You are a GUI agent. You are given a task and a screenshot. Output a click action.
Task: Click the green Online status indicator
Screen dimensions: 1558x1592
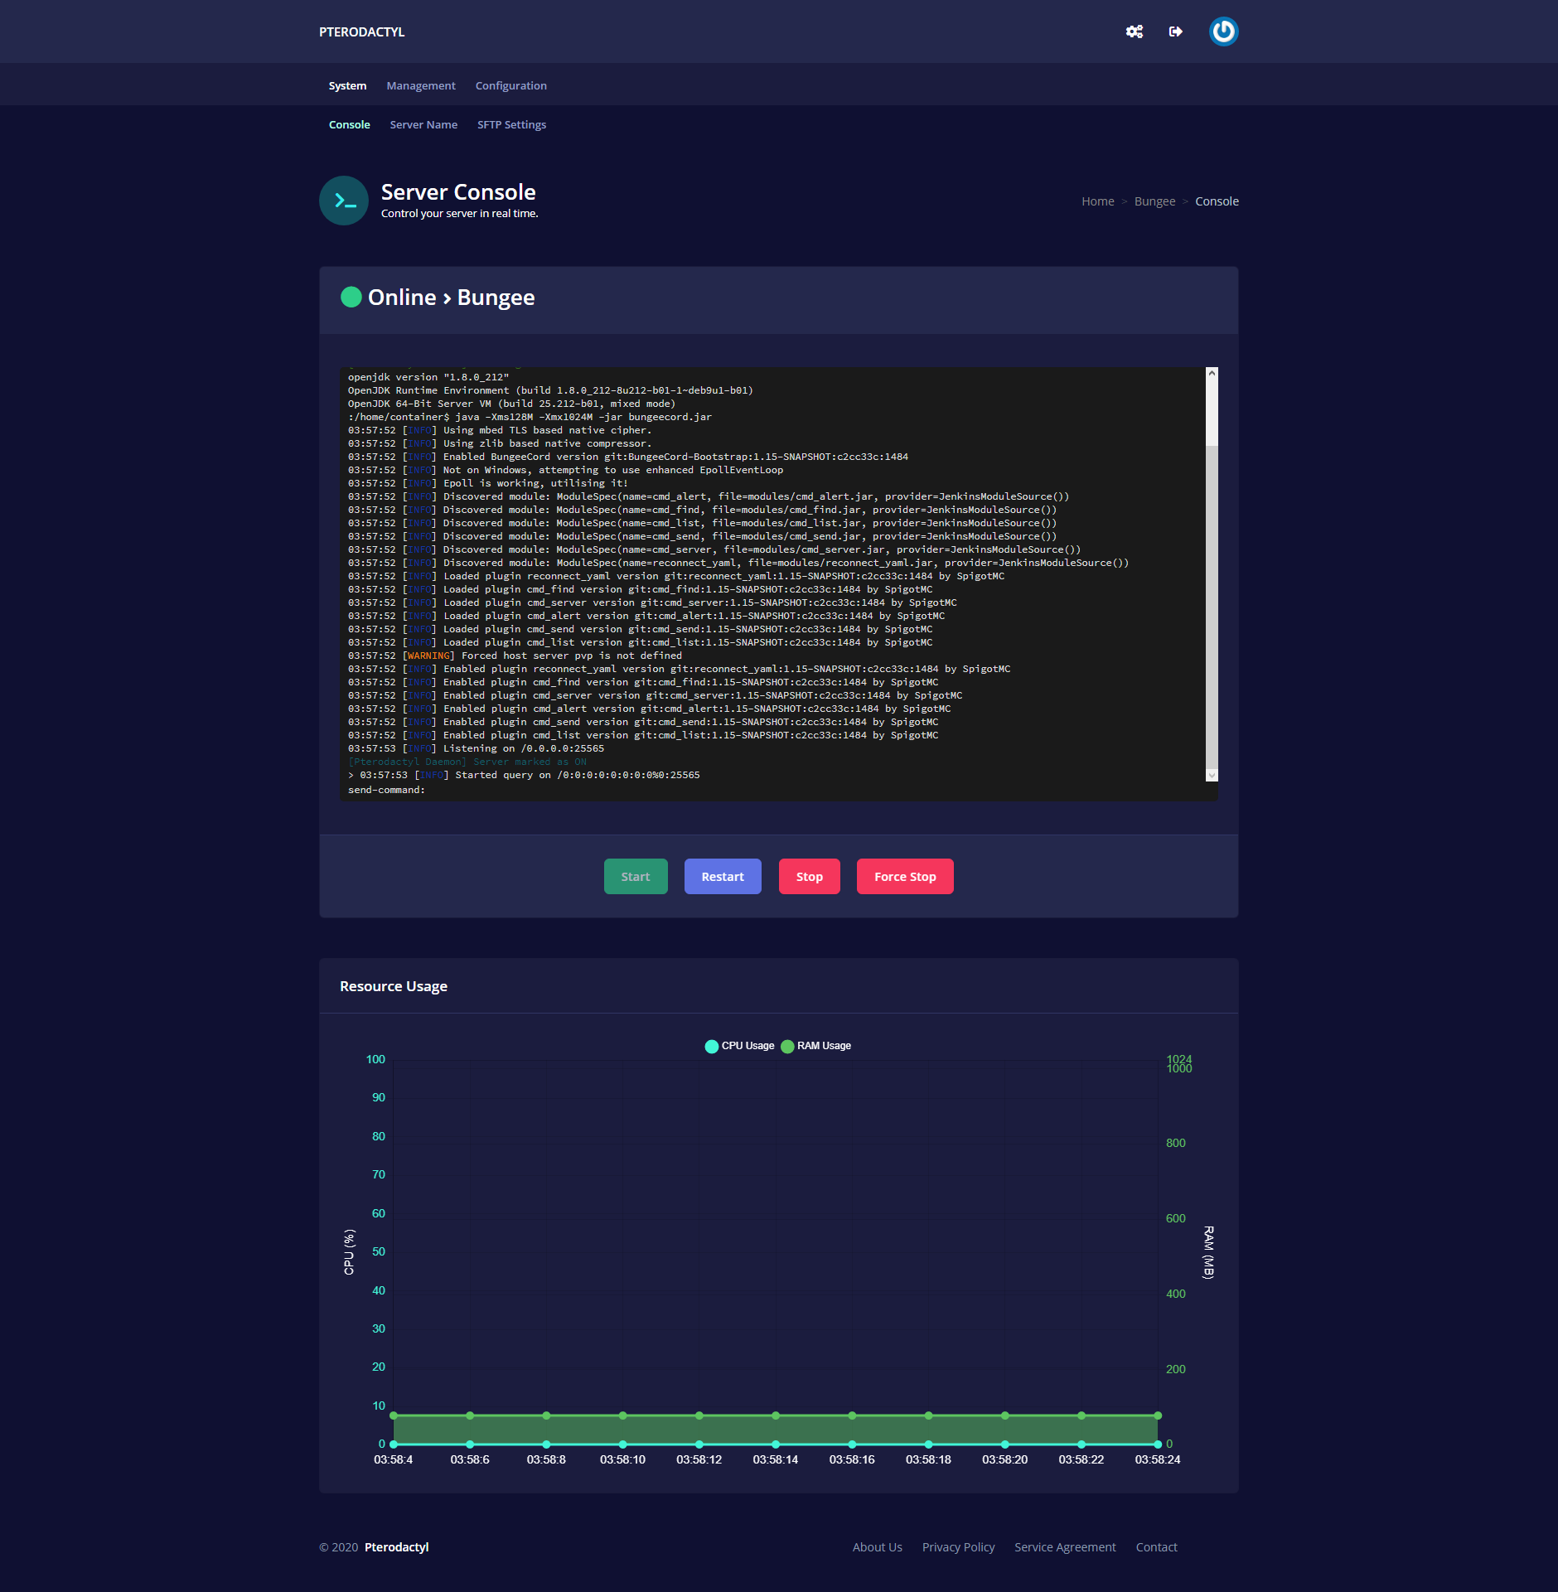coord(351,297)
